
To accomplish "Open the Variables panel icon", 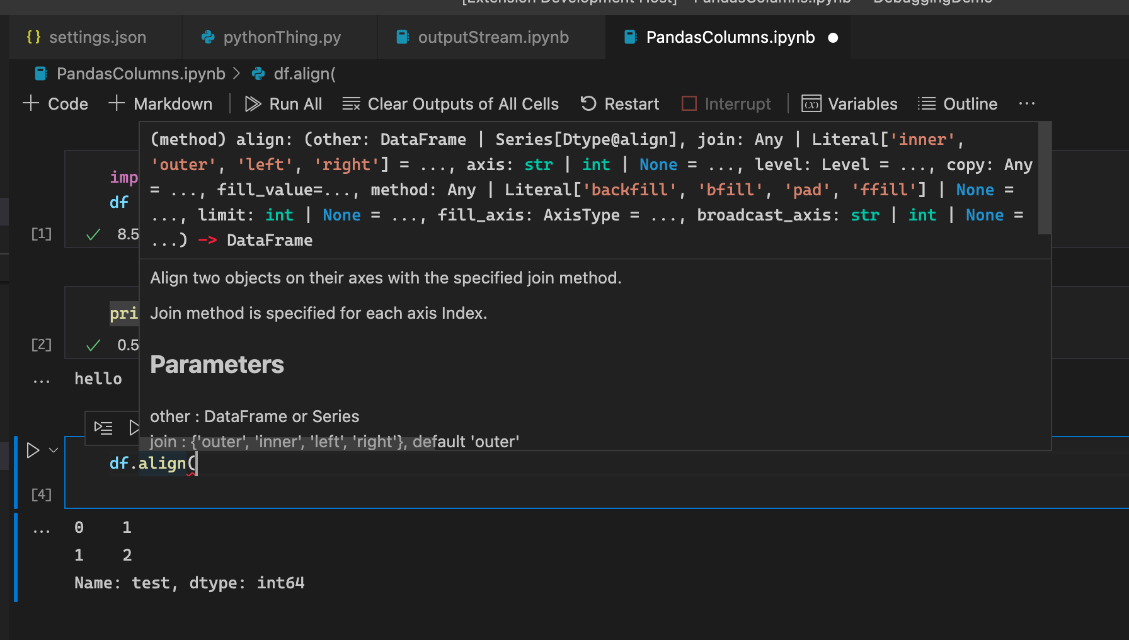I will (x=811, y=103).
